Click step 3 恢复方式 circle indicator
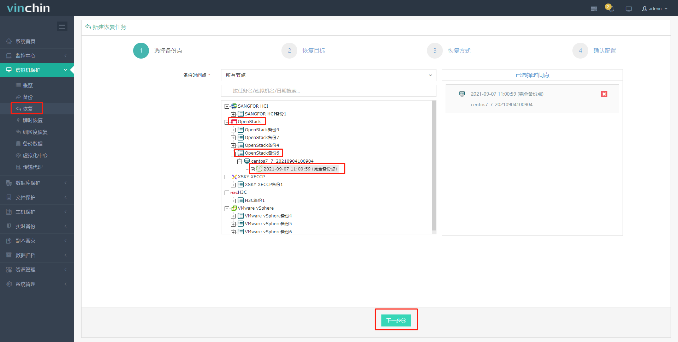 point(435,50)
